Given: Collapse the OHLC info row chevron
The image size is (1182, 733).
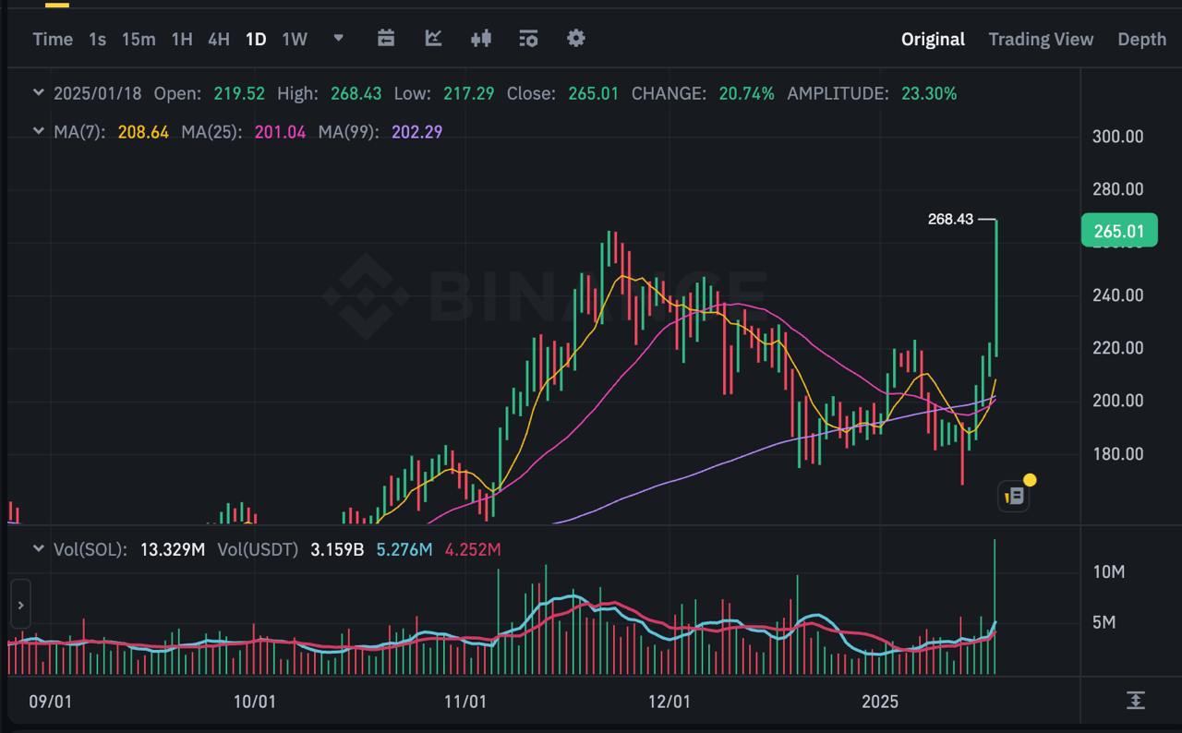Looking at the screenshot, I should [x=38, y=93].
